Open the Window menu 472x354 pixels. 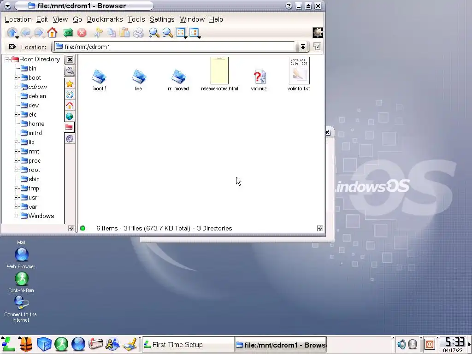tap(192, 19)
